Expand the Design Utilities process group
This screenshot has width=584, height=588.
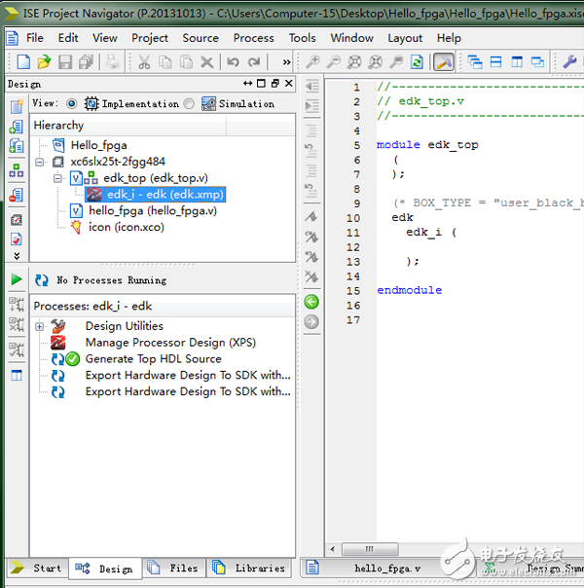40,326
